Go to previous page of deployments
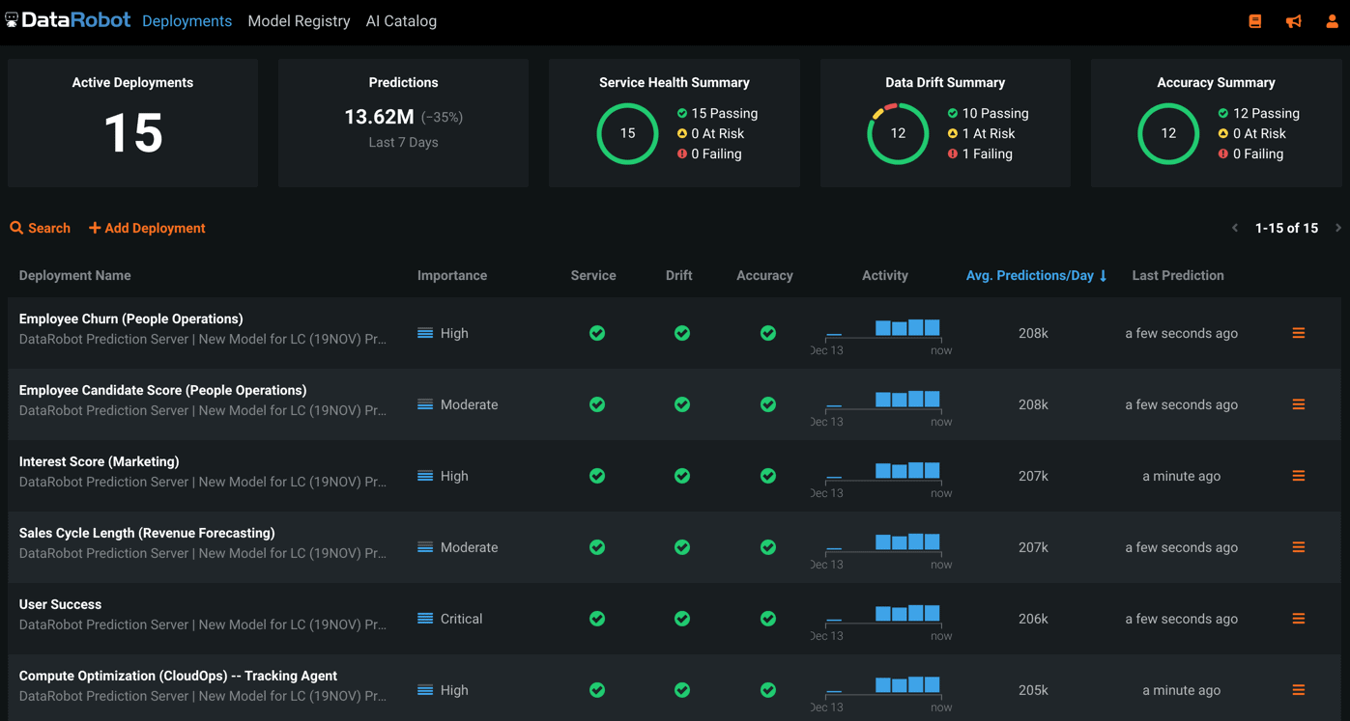 [1235, 228]
